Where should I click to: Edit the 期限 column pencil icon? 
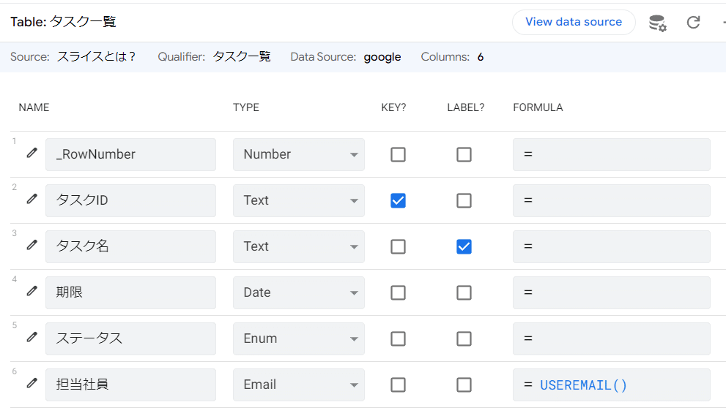tap(32, 292)
